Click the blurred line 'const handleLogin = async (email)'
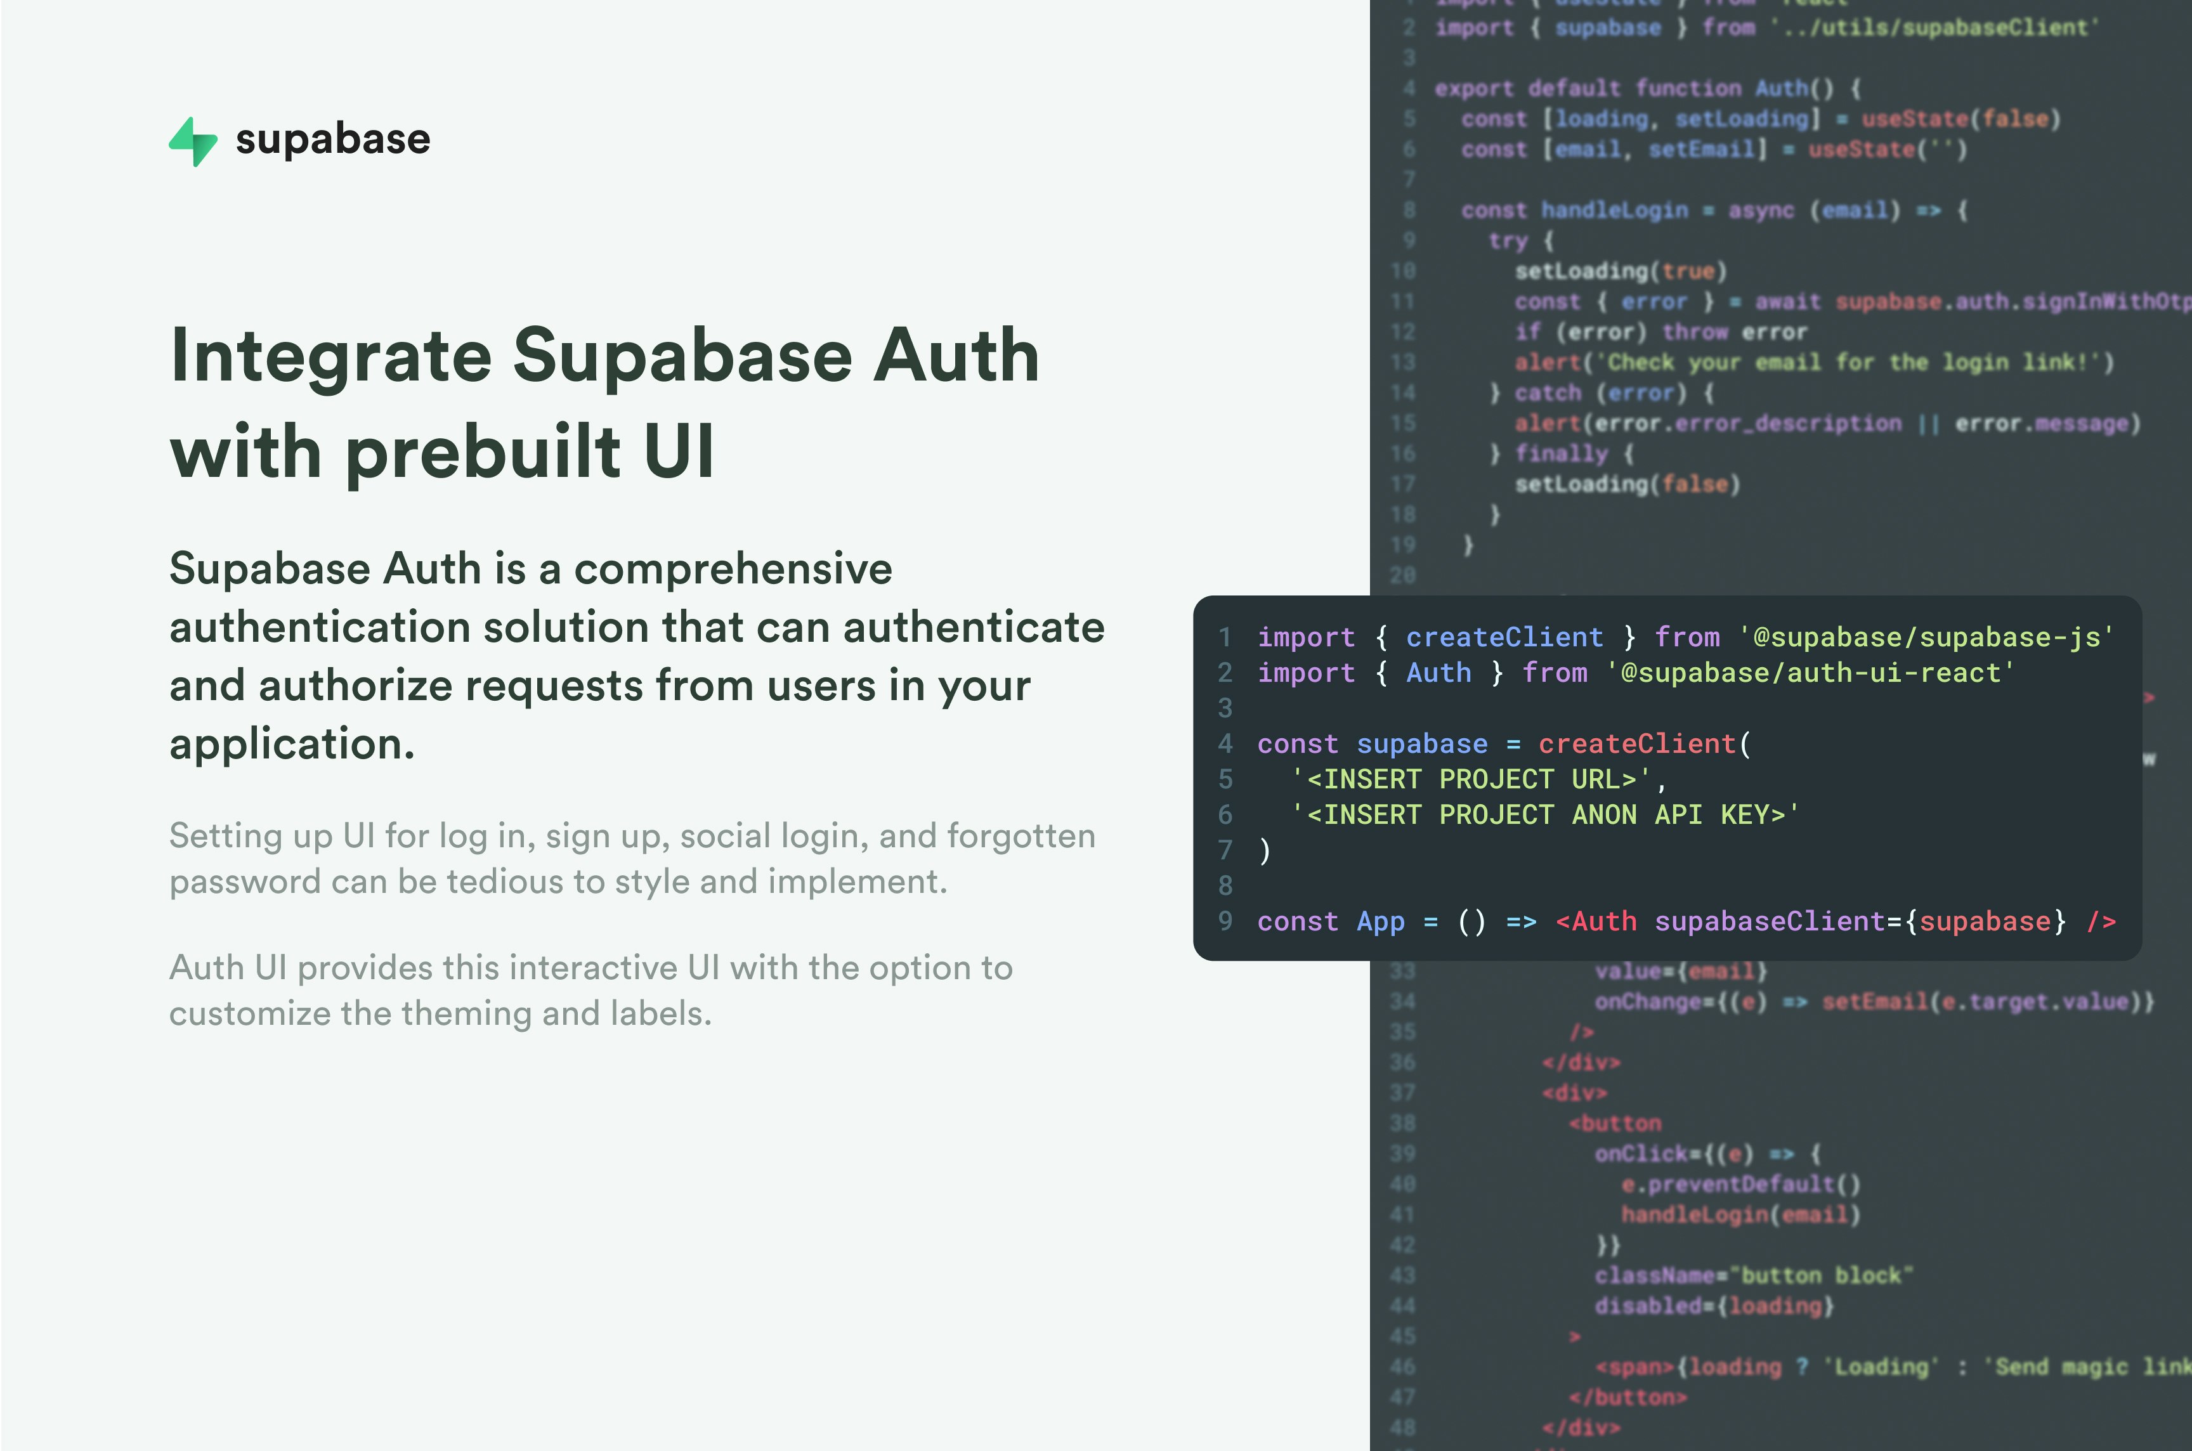The width and height of the screenshot is (2192, 1451). 1714,211
